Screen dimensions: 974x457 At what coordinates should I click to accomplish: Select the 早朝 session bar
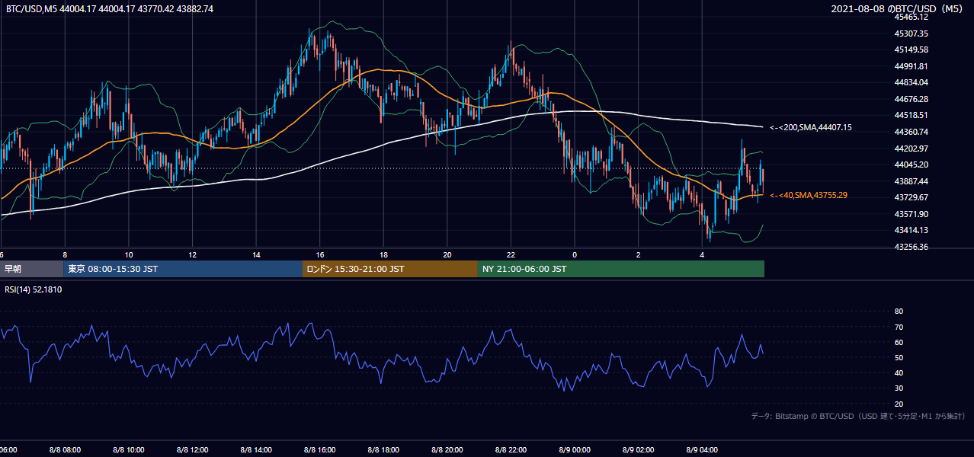[32, 269]
